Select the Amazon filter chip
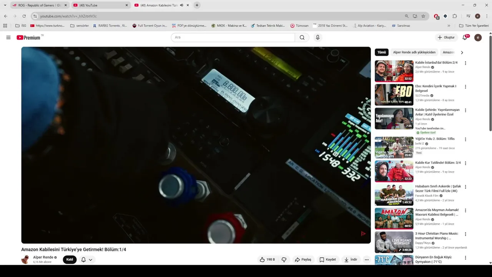This screenshot has width=492, height=277. [x=448, y=52]
